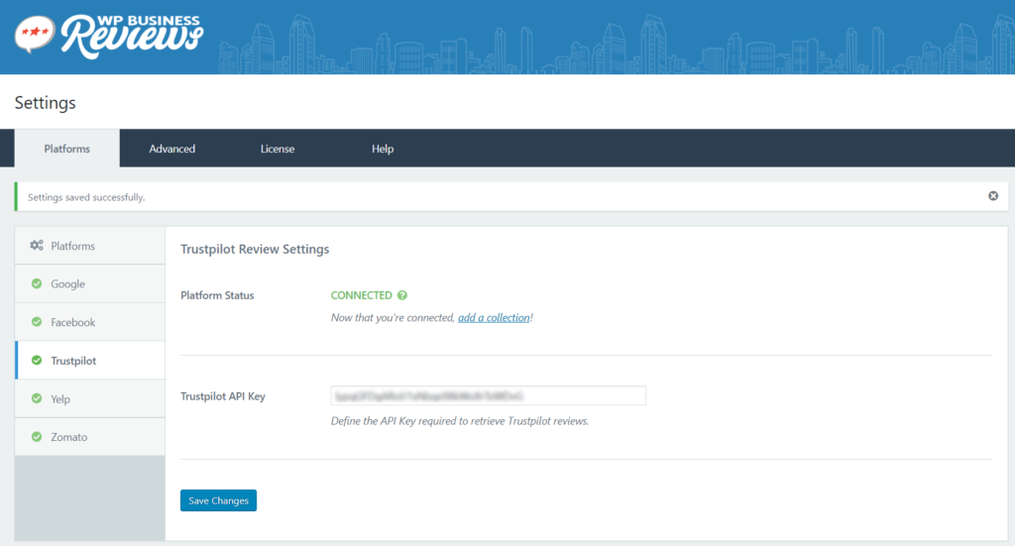Open the License tab

(278, 149)
